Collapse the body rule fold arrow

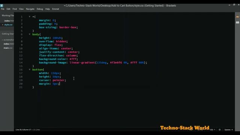30,34
